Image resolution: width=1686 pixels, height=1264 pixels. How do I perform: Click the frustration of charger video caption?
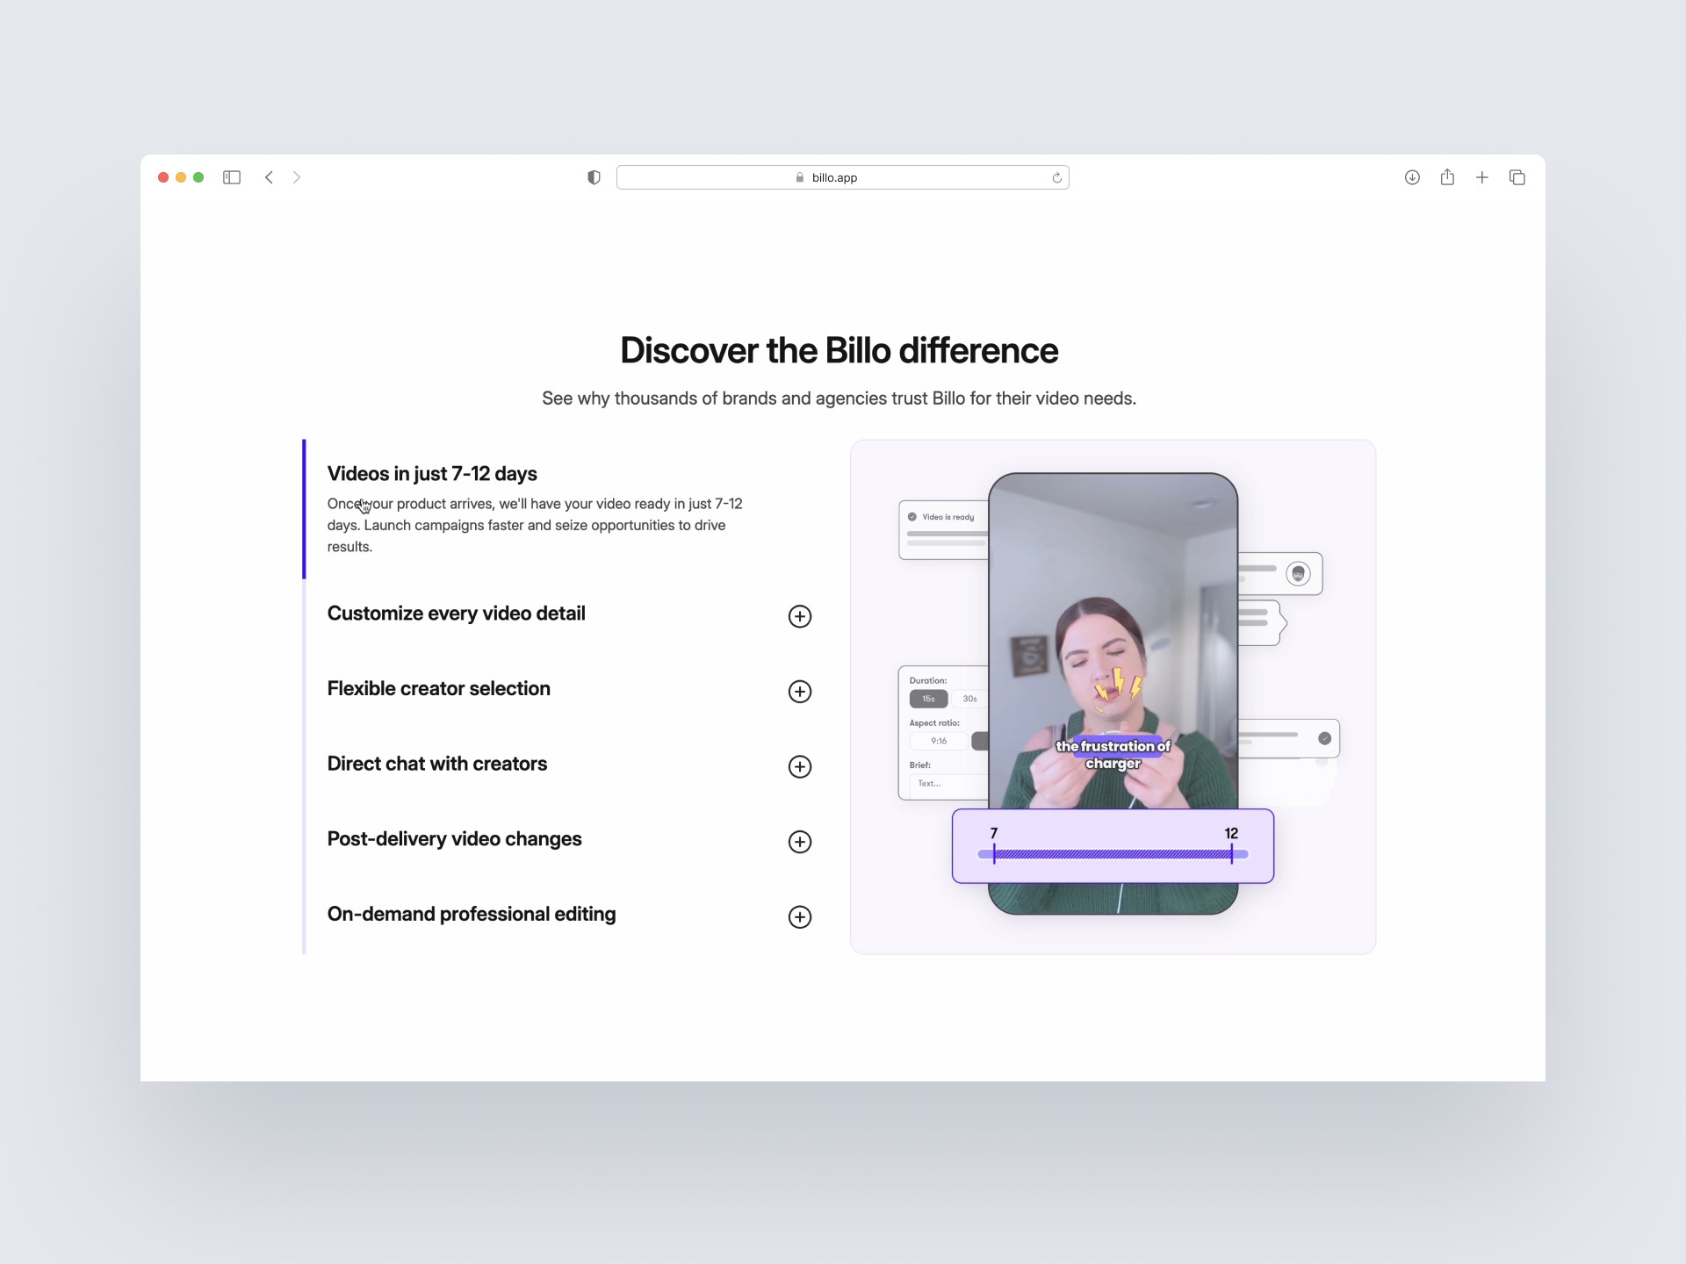click(1113, 755)
